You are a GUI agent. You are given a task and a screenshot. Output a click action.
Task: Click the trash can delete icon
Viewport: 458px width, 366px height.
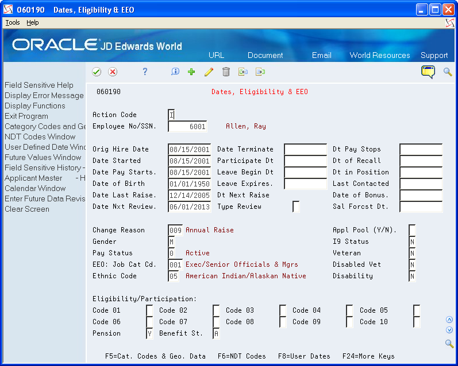[226, 72]
